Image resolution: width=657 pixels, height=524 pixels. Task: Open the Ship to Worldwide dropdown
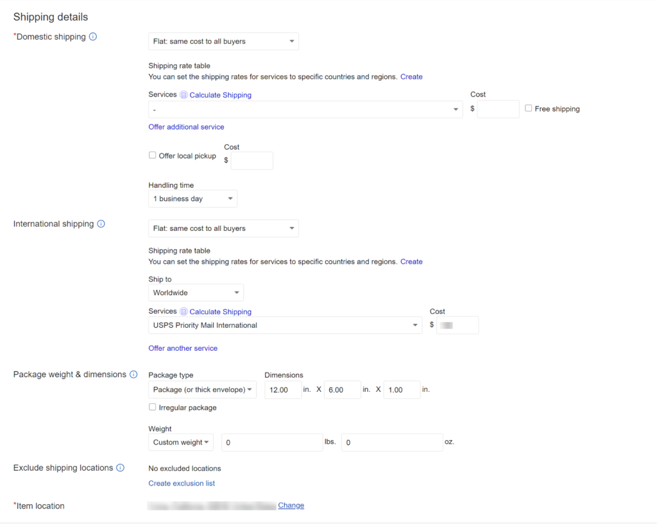196,292
